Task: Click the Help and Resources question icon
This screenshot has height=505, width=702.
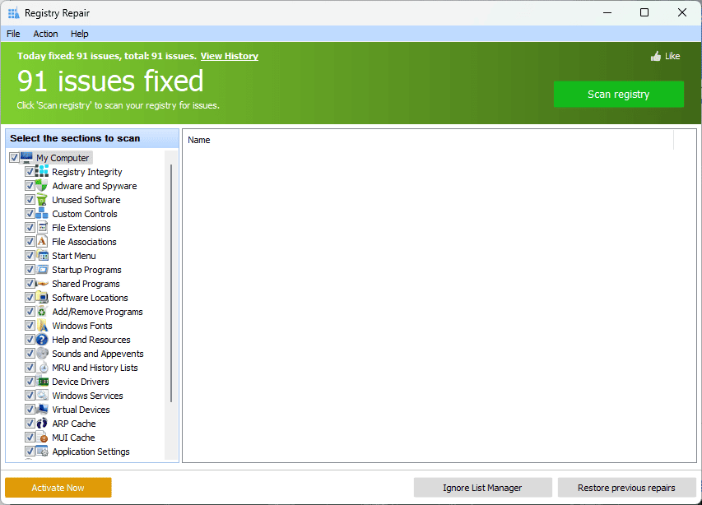Action: pyautogui.click(x=42, y=339)
